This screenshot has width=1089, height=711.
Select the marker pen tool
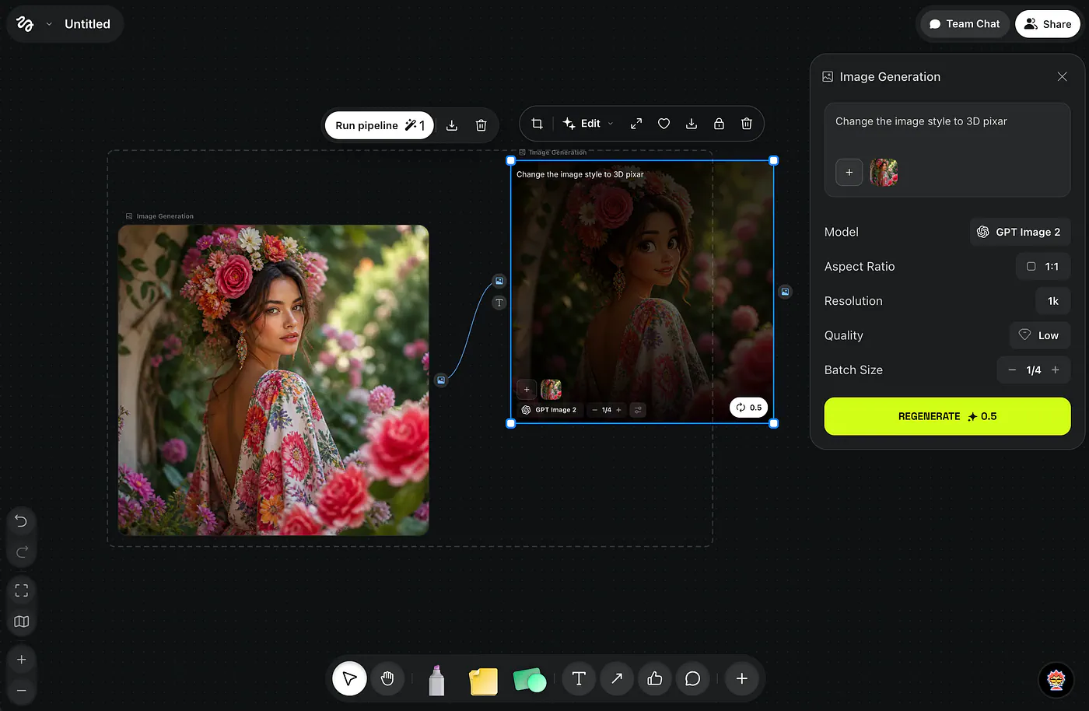point(436,679)
